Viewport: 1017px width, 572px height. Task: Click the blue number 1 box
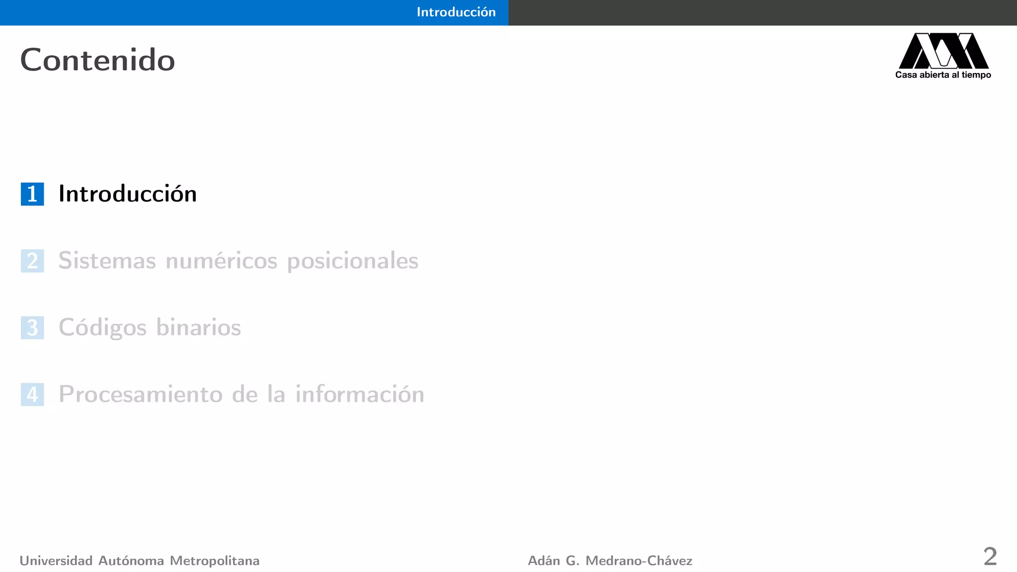pos(32,194)
